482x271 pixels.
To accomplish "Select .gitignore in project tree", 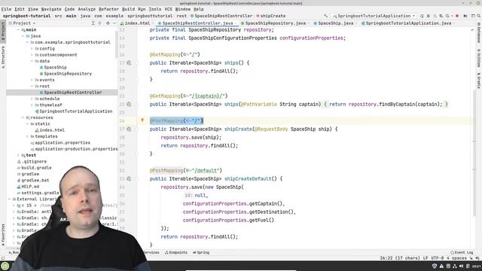I will pos(32,161).
